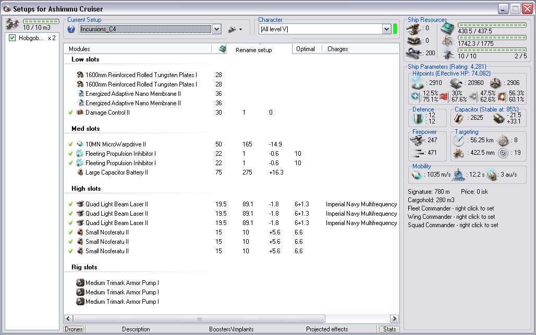This screenshot has height=335, width=536.
Task: Click the drone bay icon beside 10 / 10
Action: (448, 53)
